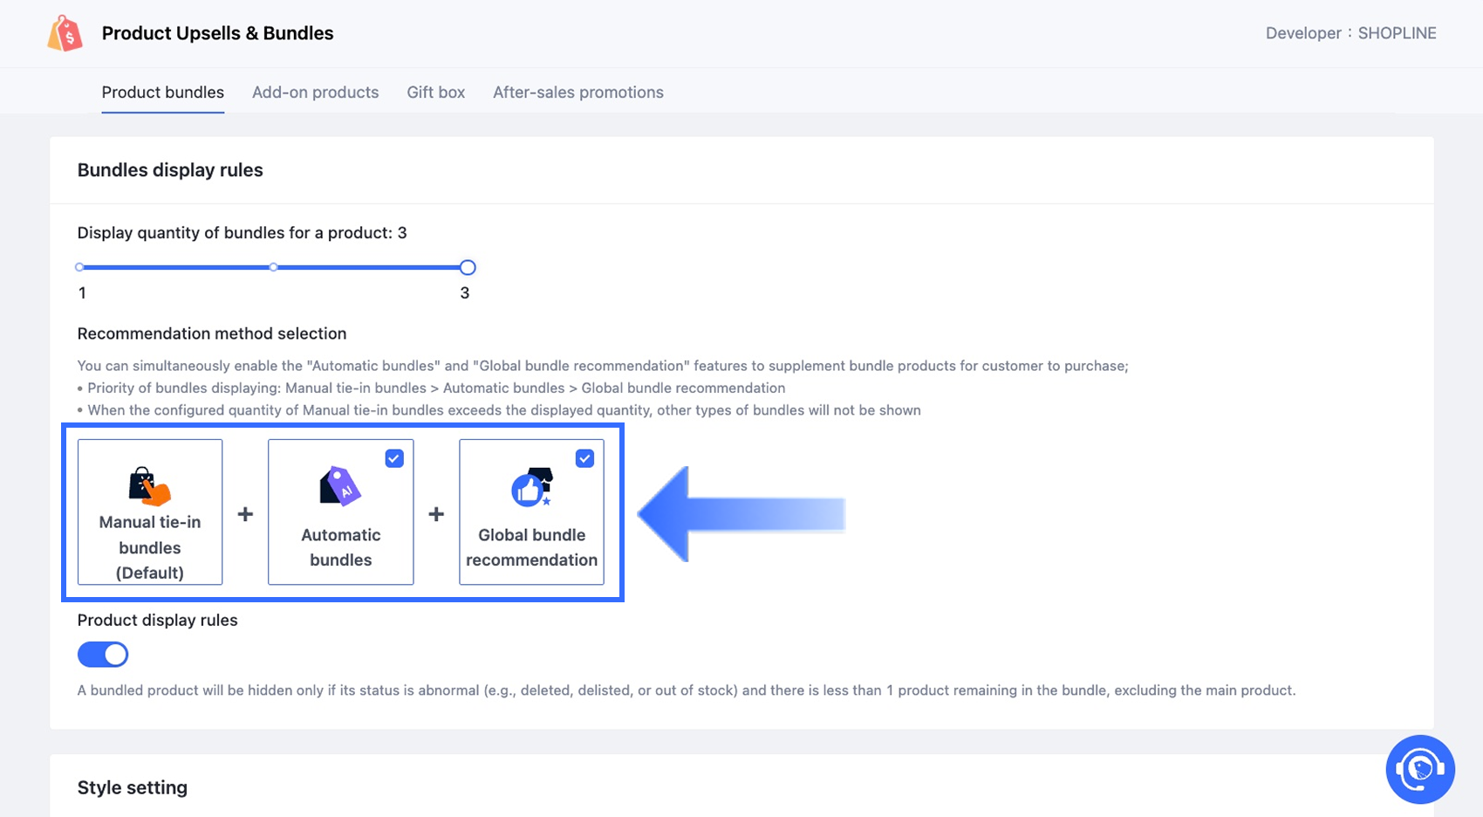Viewport: 1483px width, 817px height.
Task: Click the Product Upsells & Bundles app logo
Action: point(65,34)
